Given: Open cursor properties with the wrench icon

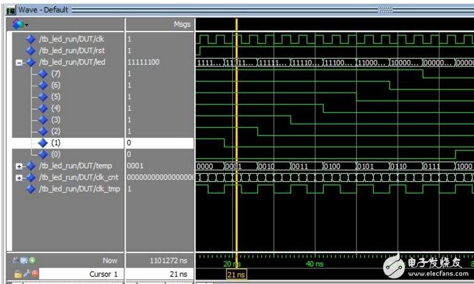Looking at the screenshot, I should coord(26,274).
